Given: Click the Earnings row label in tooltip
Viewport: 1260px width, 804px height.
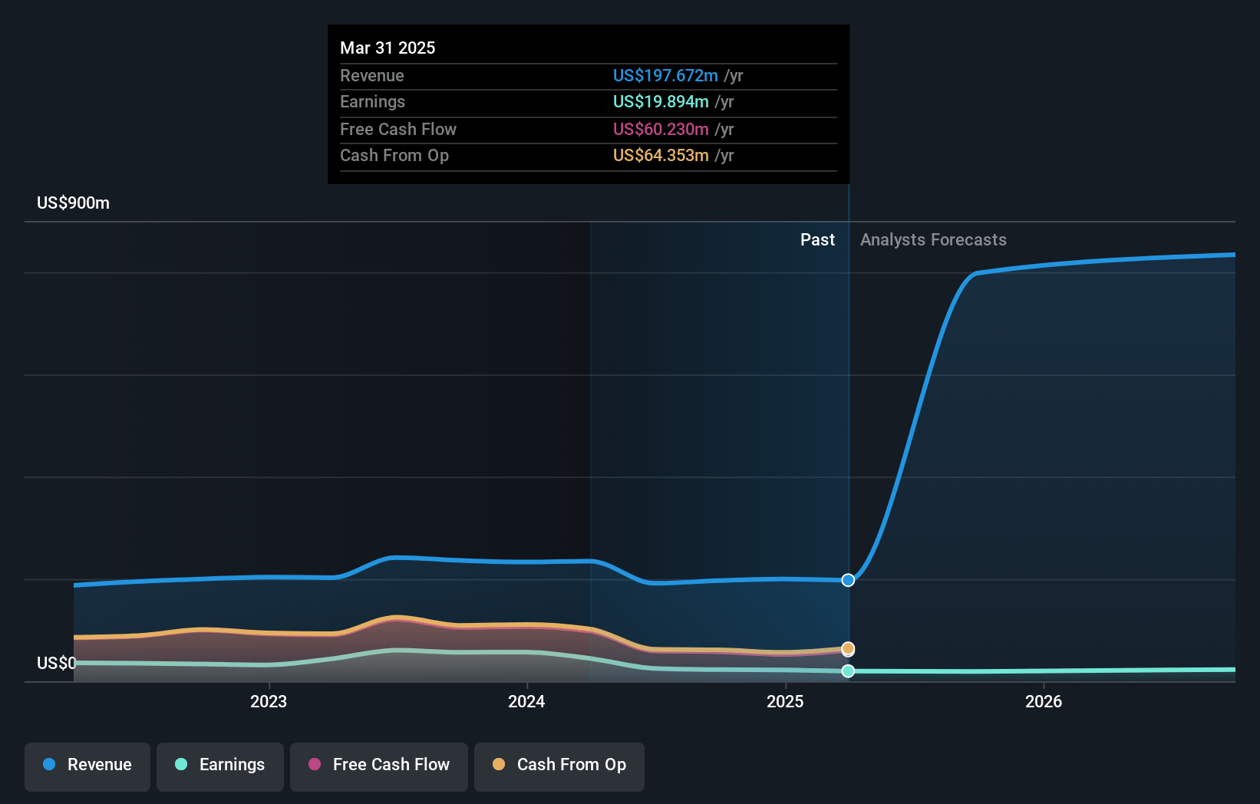Looking at the screenshot, I should click(x=373, y=102).
